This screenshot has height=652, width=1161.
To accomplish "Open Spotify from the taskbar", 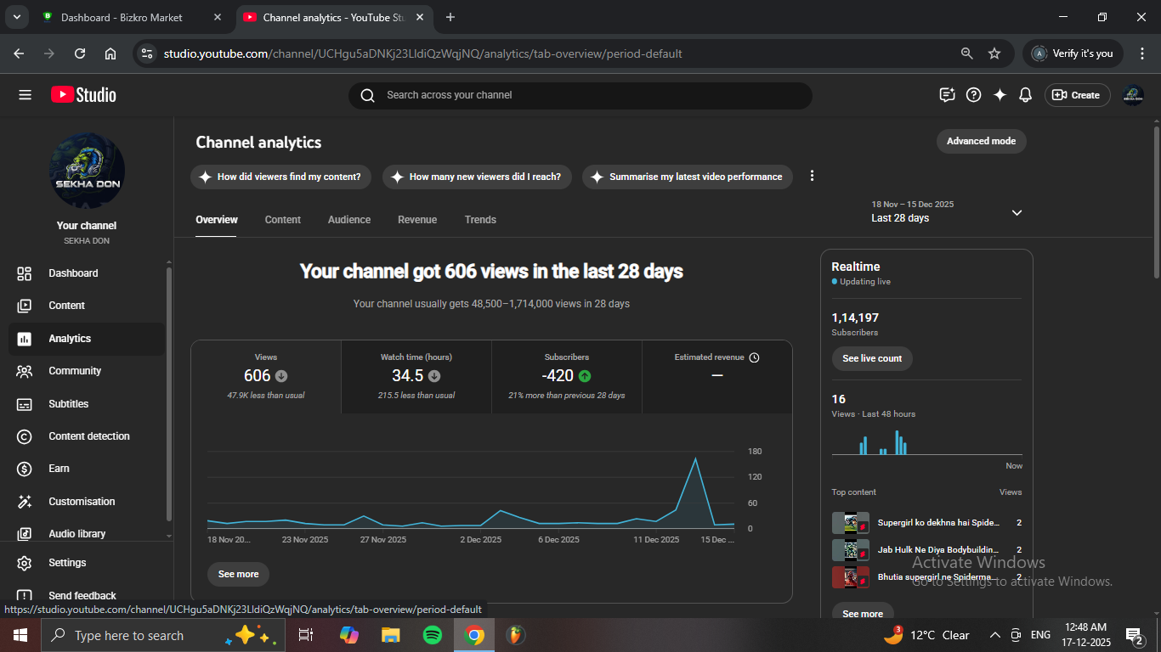I will [x=432, y=635].
